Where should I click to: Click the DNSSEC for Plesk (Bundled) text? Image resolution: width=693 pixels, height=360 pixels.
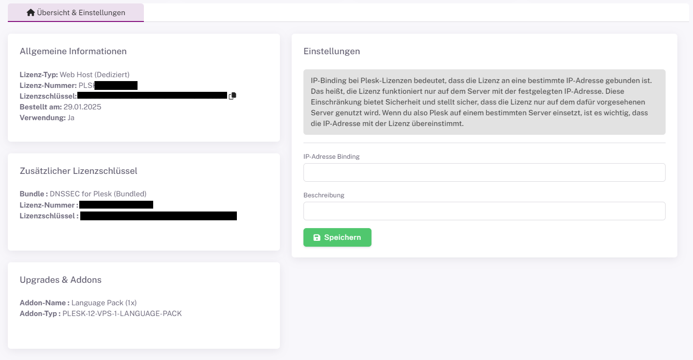[98, 194]
